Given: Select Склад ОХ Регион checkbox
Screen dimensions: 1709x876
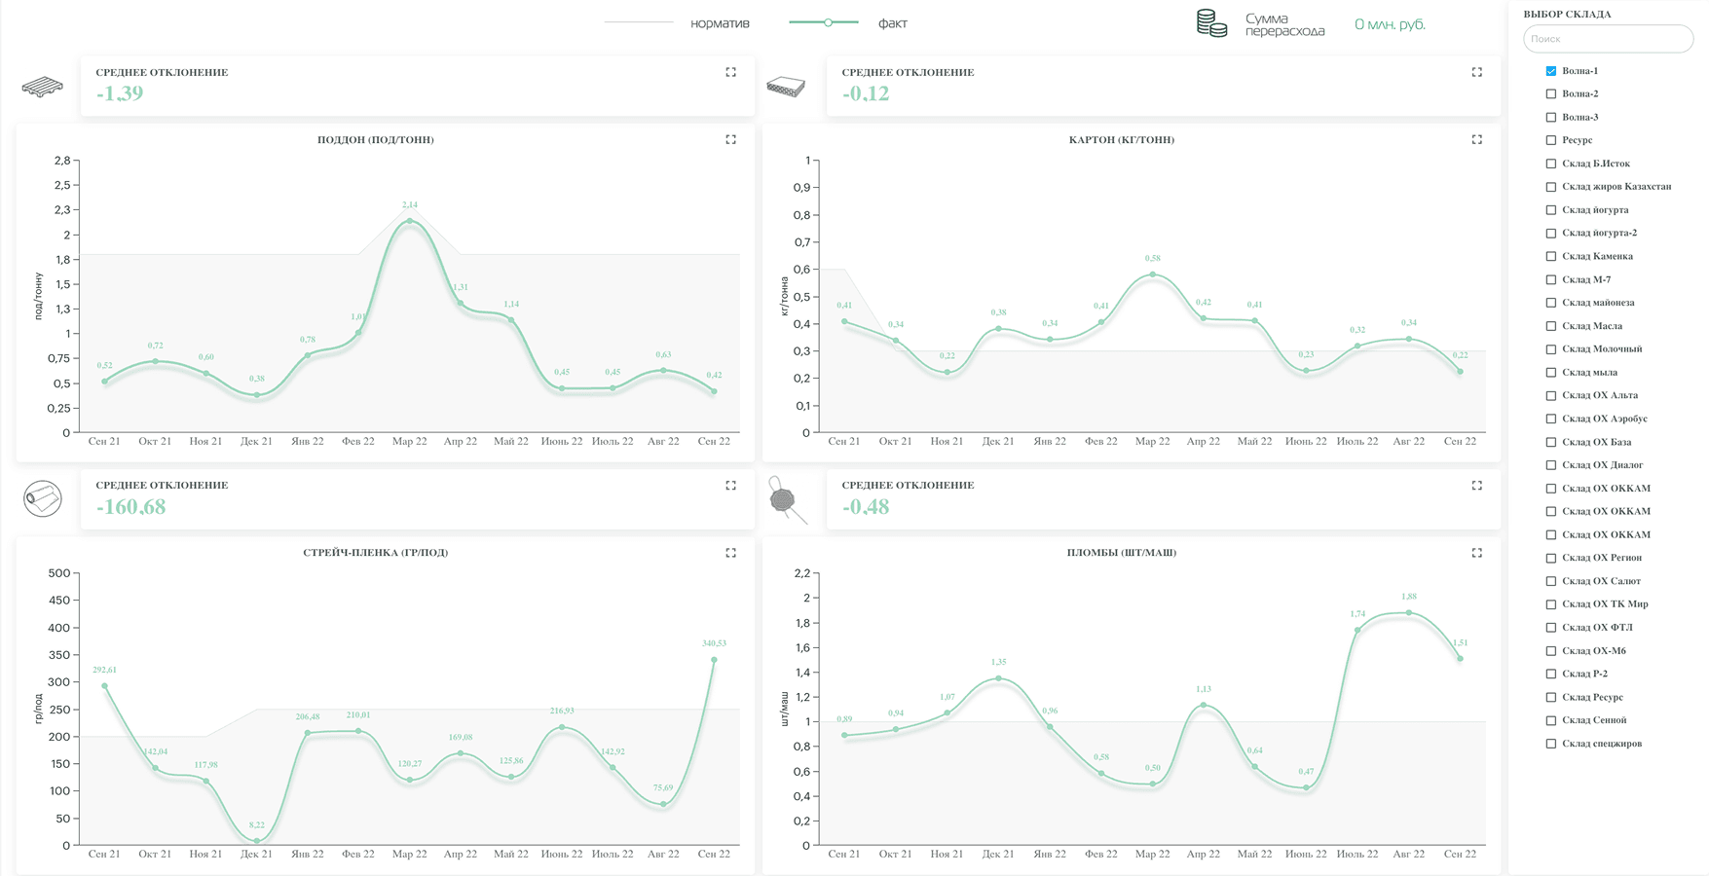Looking at the screenshot, I should [x=1551, y=558].
